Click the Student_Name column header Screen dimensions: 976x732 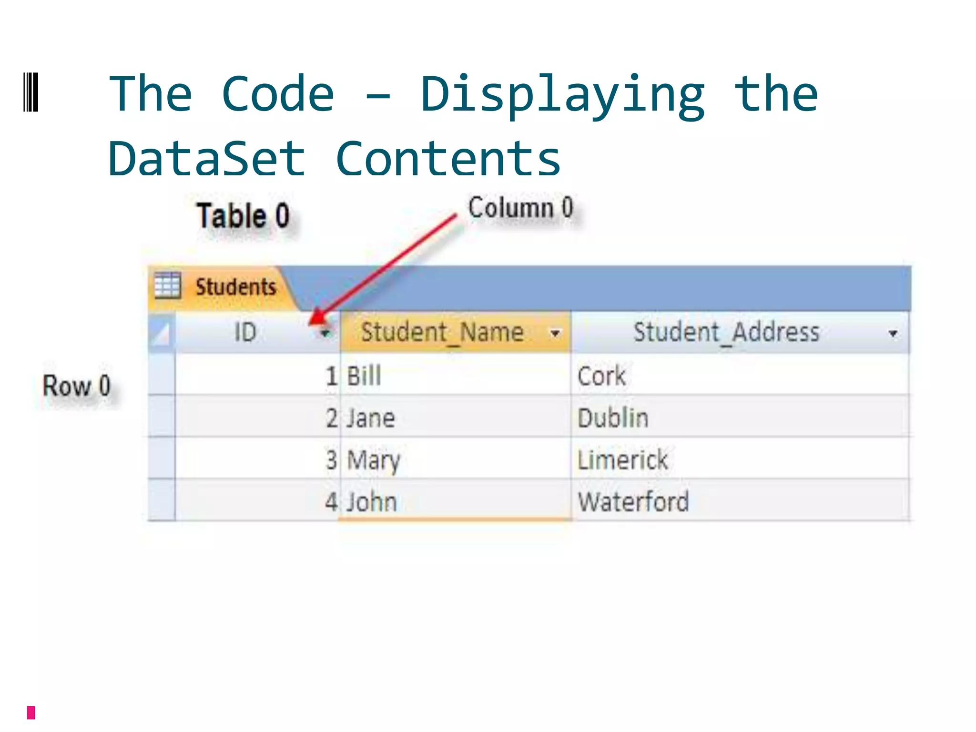point(442,332)
